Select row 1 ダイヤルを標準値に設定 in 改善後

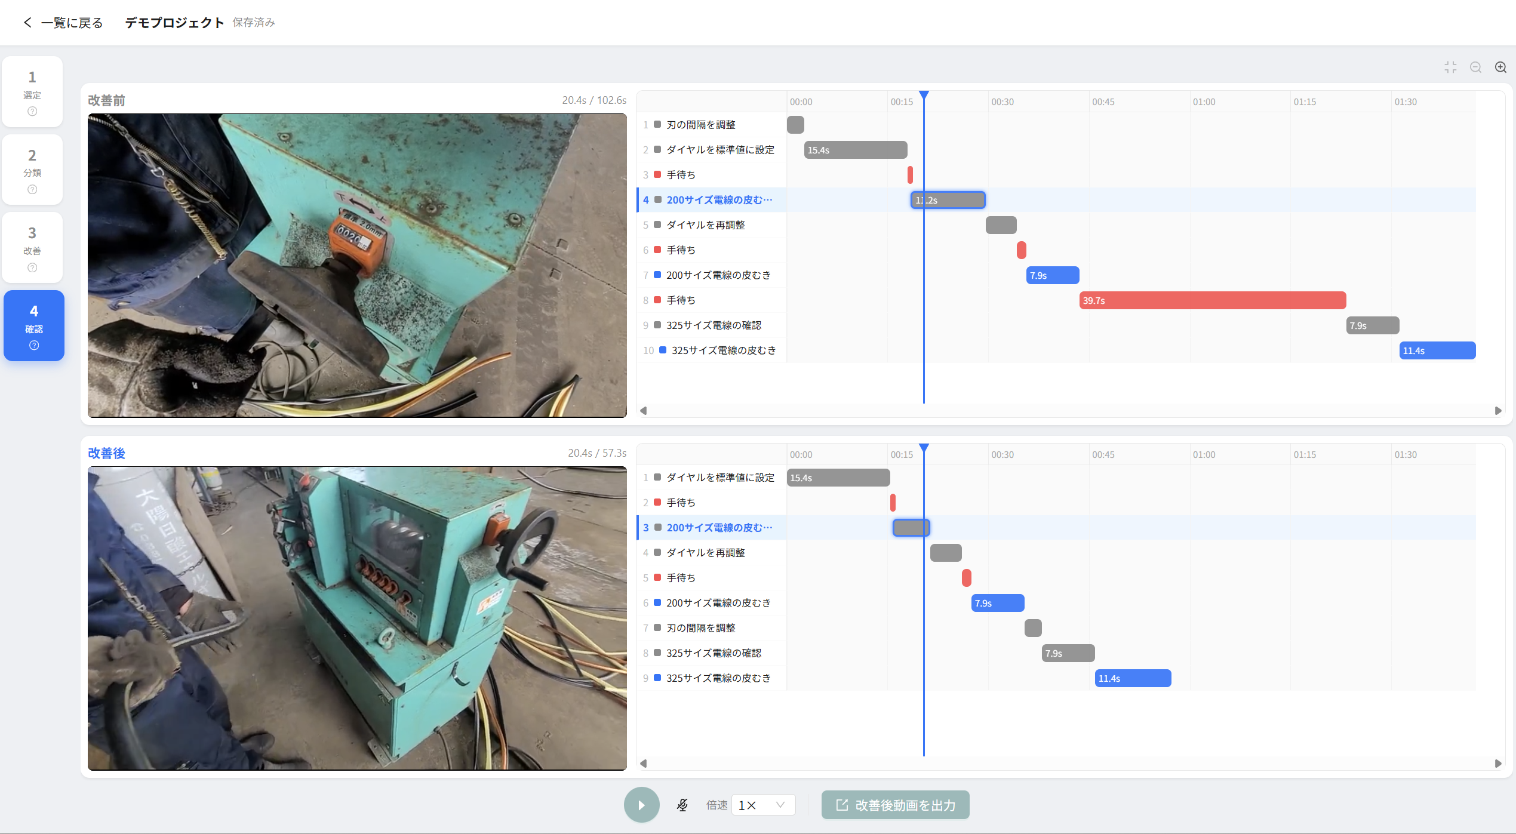[x=712, y=478]
